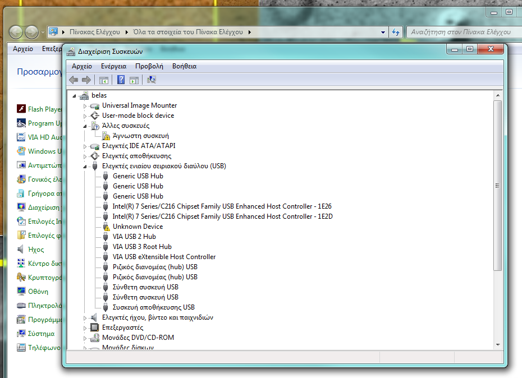Click the Control Panel search field
The image size is (522, 378).
[x=460, y=33]
